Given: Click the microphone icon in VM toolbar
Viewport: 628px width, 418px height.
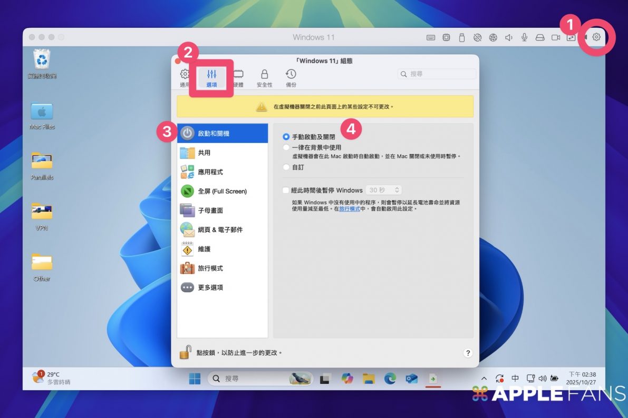Looking at the screenshot, I should click(x=524, y=37).
